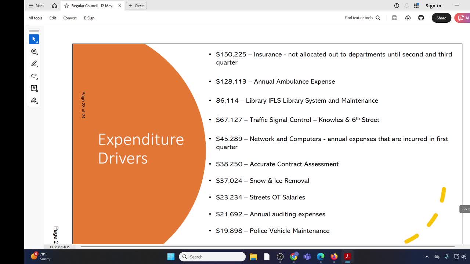Open the AI Assistant button
Image resolution: width=470 pixels, height=264 pixels.
(x=462, y=18)
